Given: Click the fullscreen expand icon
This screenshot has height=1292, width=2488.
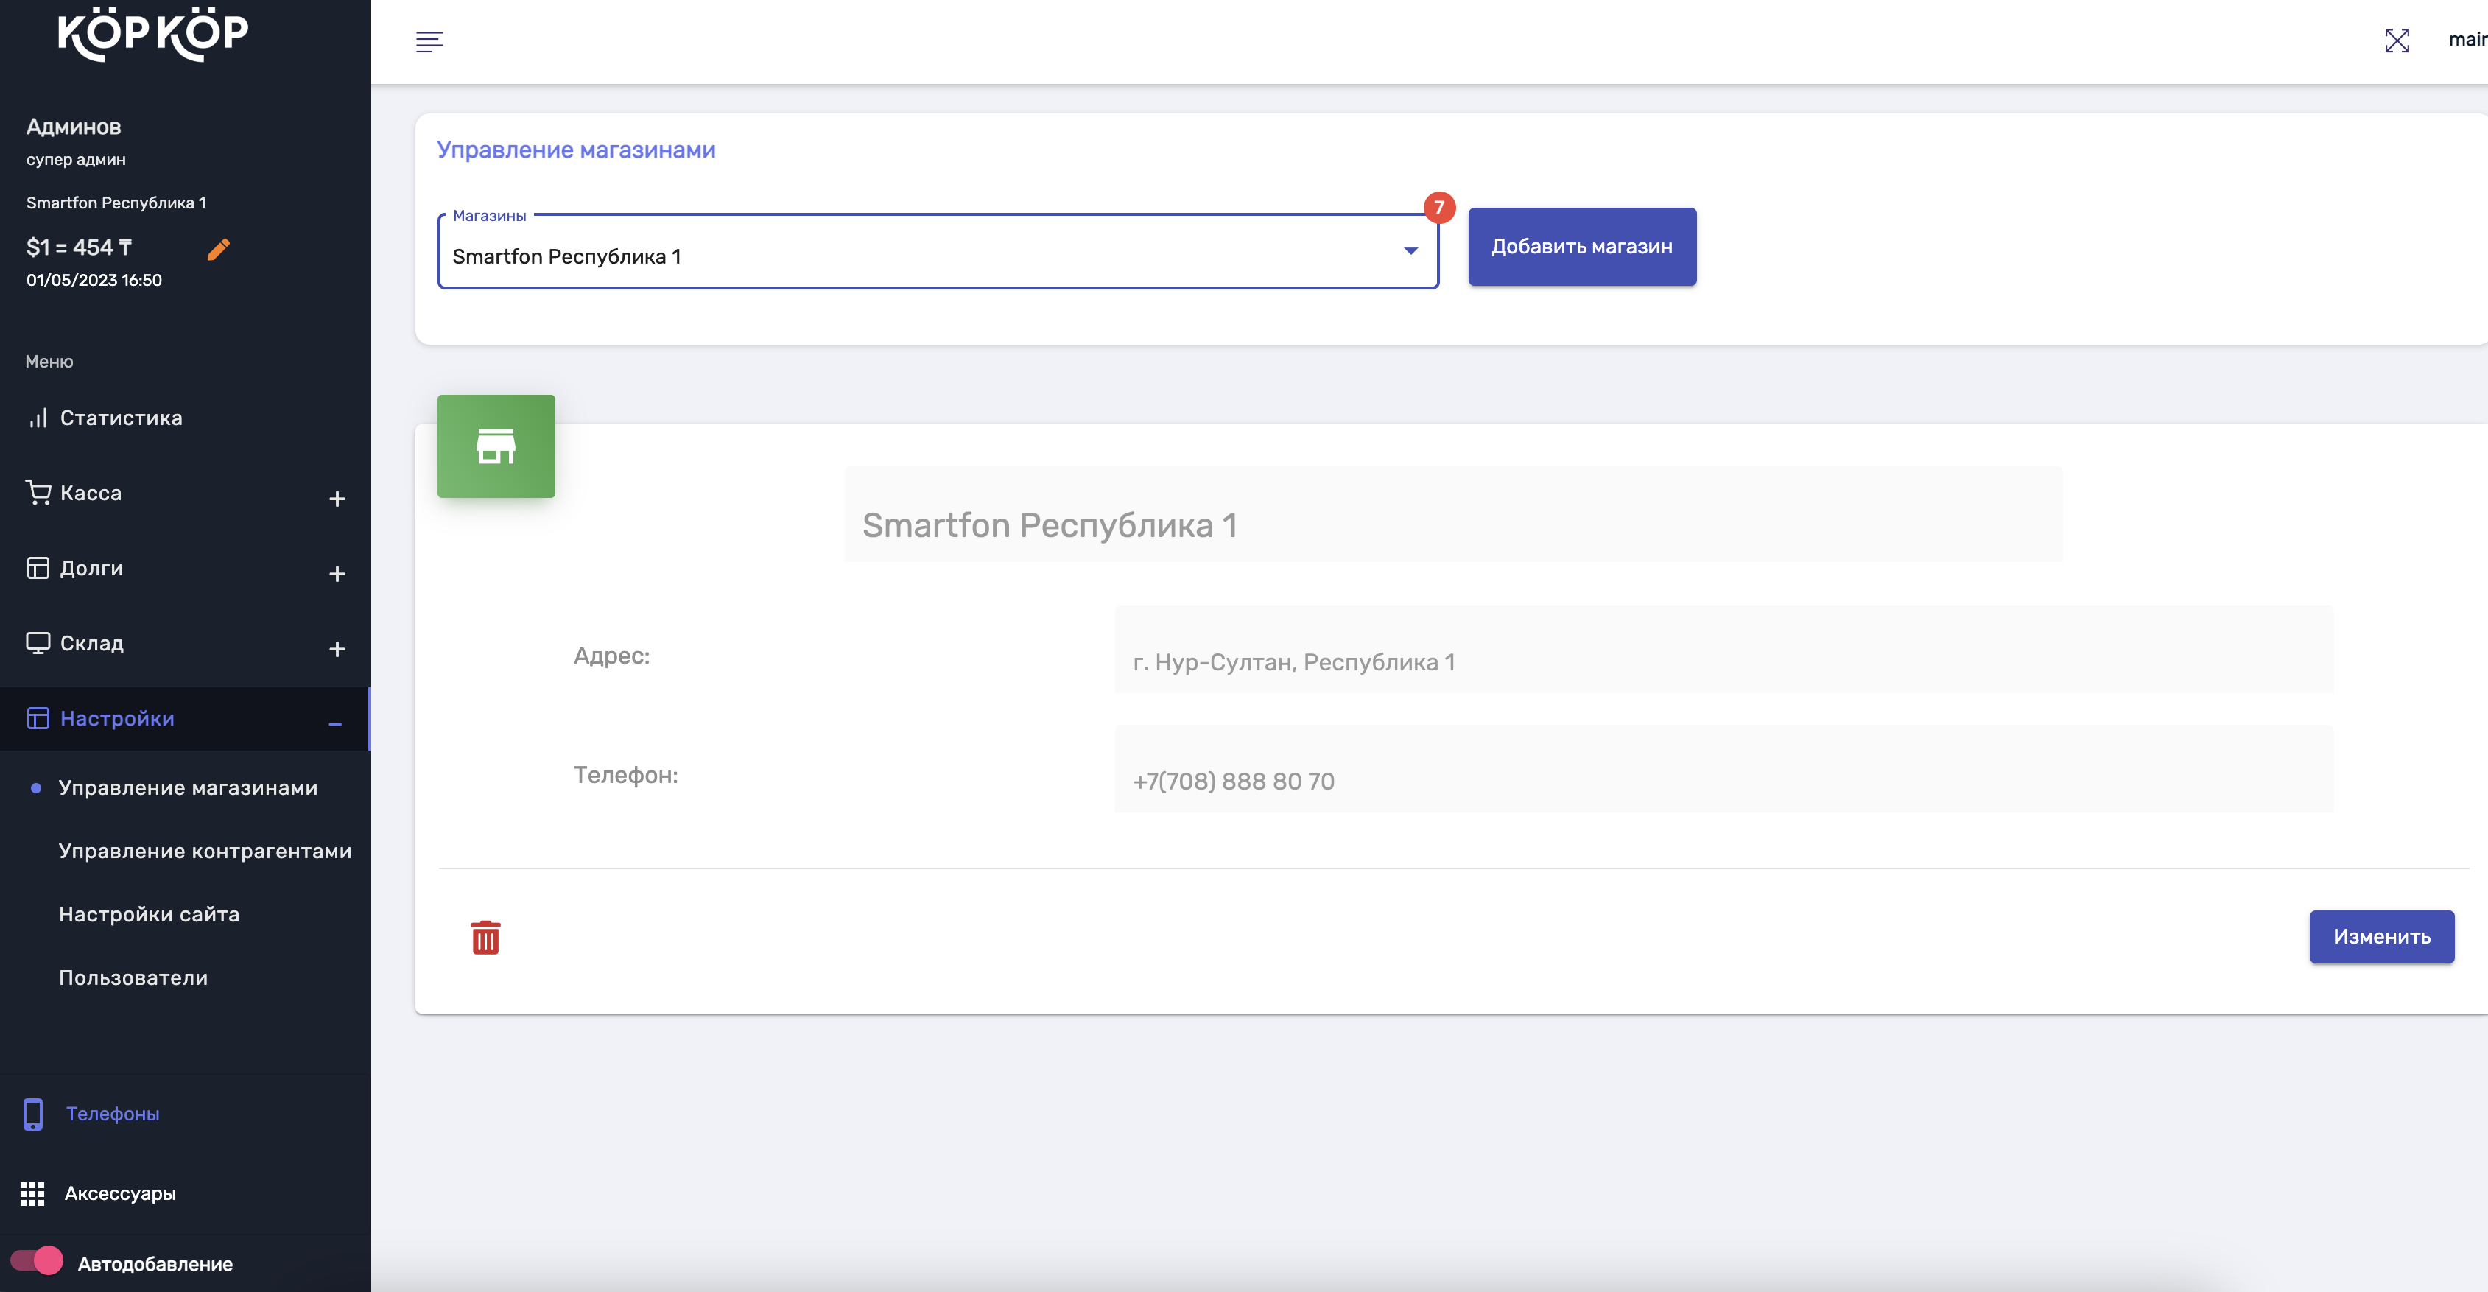Looking at the screenshot, I should point(2396,41).
